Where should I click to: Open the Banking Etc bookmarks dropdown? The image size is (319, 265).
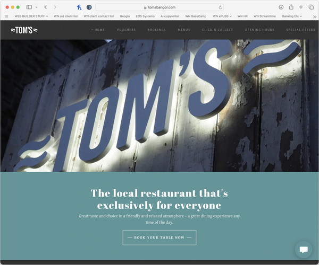(292, 16)
